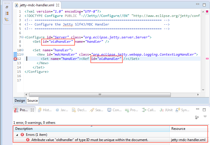Click the closing </New> tag on line 13
This screenshot has width=210, height=145.
pyautogui.click(x=43, y=63)
